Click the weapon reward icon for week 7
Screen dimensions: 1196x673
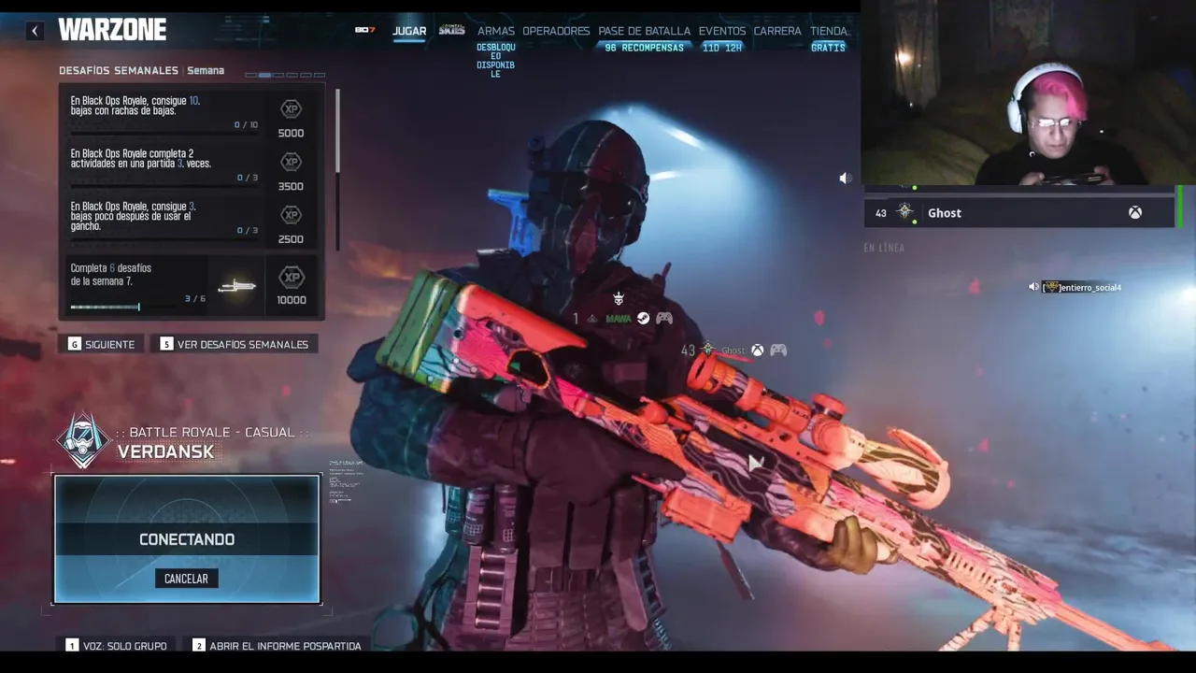pos(236,286)
